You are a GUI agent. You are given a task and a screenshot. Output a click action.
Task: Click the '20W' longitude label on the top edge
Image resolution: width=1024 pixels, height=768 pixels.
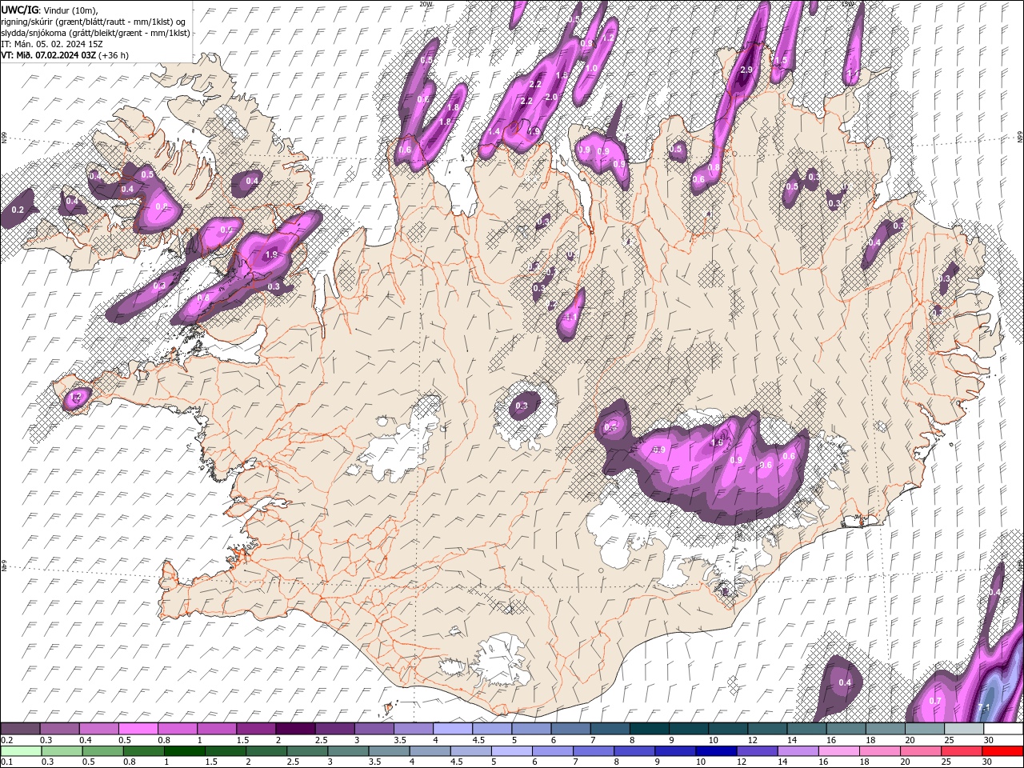[x=426, y=4]
